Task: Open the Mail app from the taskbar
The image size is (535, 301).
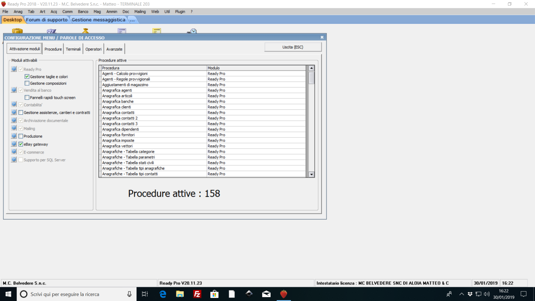Action: coord(266,294)
